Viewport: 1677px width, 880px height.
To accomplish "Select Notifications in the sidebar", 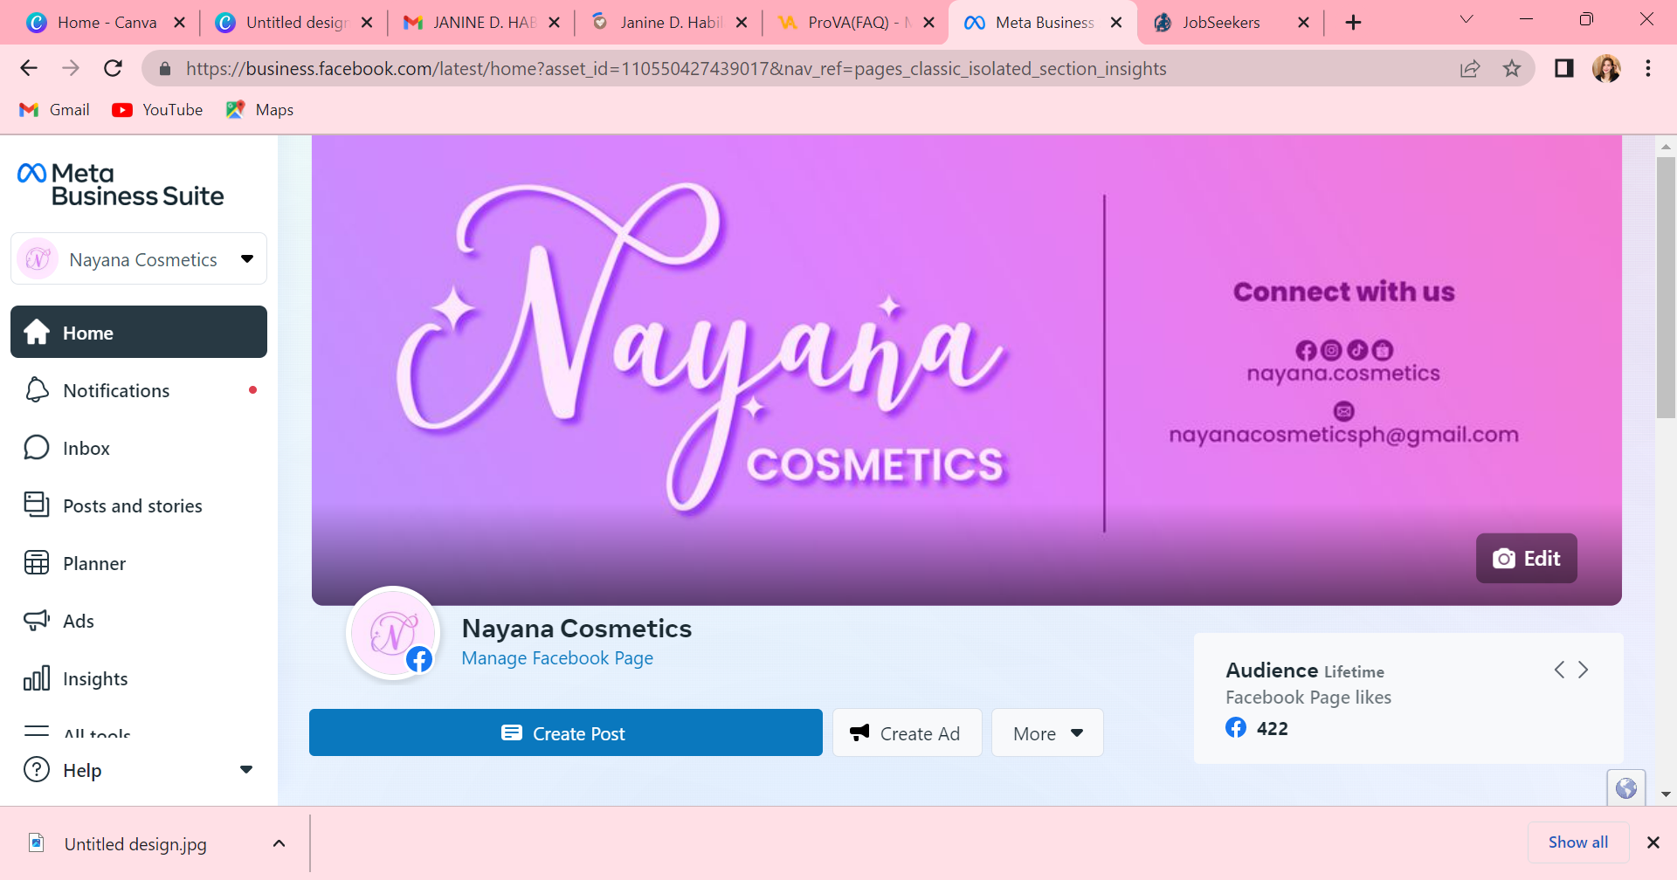I will pyautogui.click(x=139, y=390).
